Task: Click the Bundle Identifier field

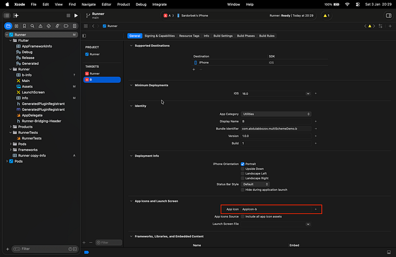Action: coord(276,129)
